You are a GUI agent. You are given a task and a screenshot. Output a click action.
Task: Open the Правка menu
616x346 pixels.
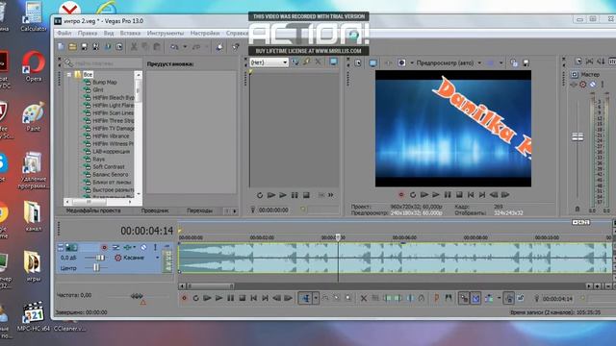[88, 33]
